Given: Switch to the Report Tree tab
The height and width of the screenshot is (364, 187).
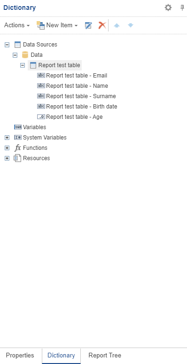Looking at the screenshot, I should tap(105, 356).
